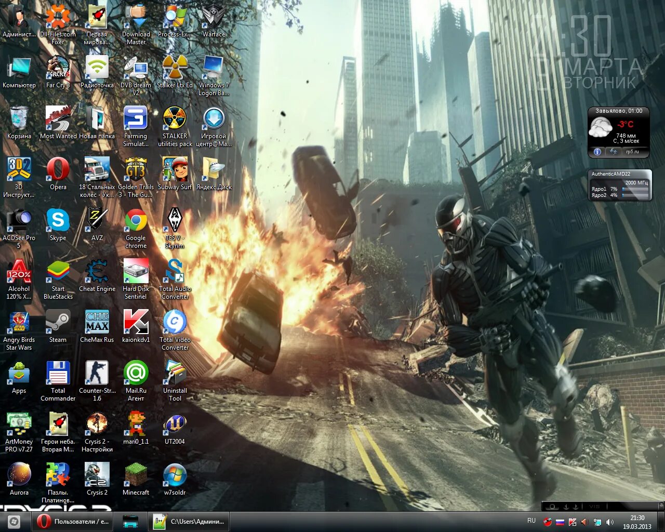Viewport: 665px width, 532px height.
Task: Click the refresh arrows on weather gadget
Action: click(x=614, y=152)
